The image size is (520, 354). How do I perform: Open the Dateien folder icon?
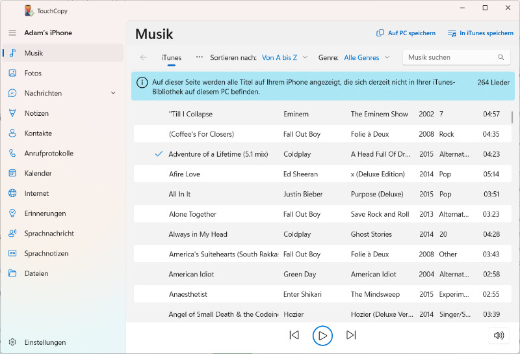pyautogui.click(x=12, y=273)
